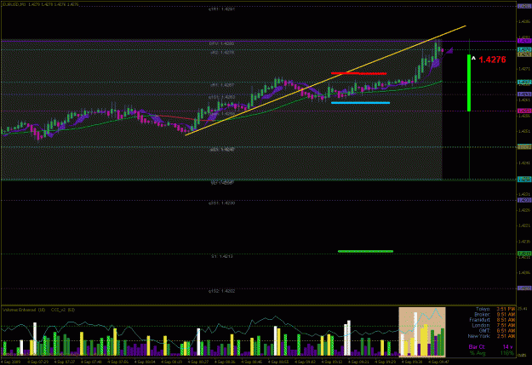The width and height of the screenshot is (532, 365).
Task: Click the 4 Sep 2009 first time axis label
Action: (x=11, y=362)
